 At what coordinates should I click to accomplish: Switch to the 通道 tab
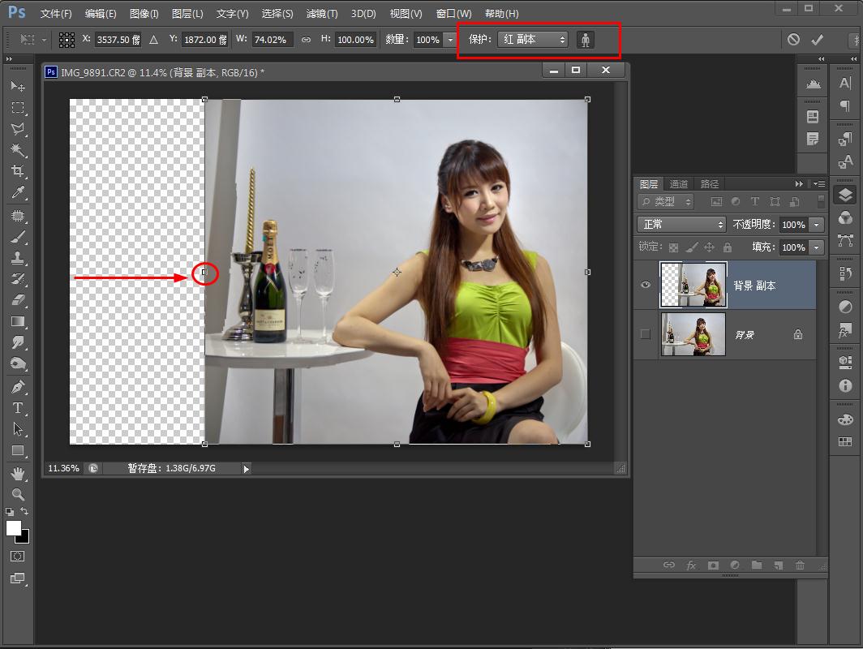coord(679,184)
